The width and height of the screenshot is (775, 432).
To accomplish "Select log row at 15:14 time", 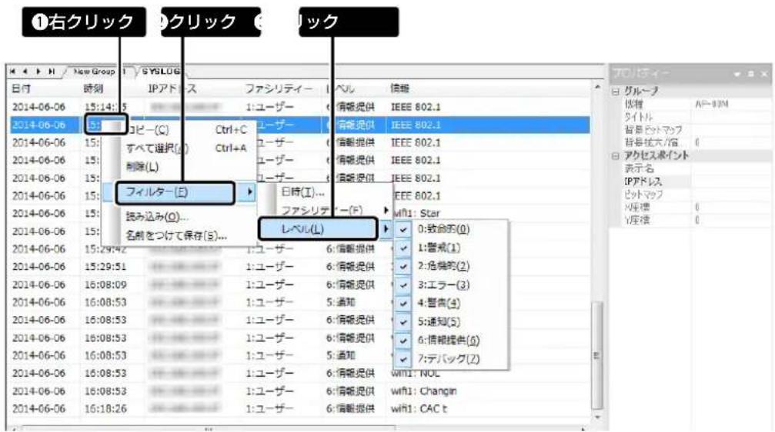I will click(299, 107).
